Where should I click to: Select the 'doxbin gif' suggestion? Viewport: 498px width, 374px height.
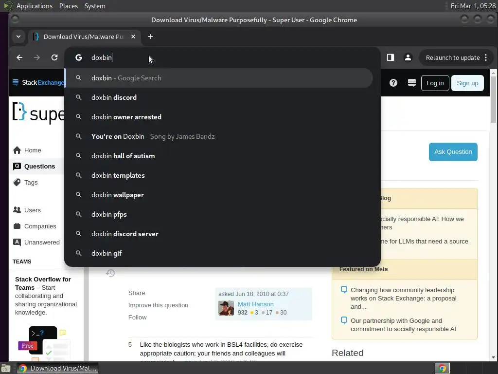pos(218,253)
